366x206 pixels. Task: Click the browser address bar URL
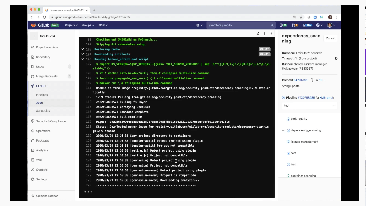click(92, 17)
